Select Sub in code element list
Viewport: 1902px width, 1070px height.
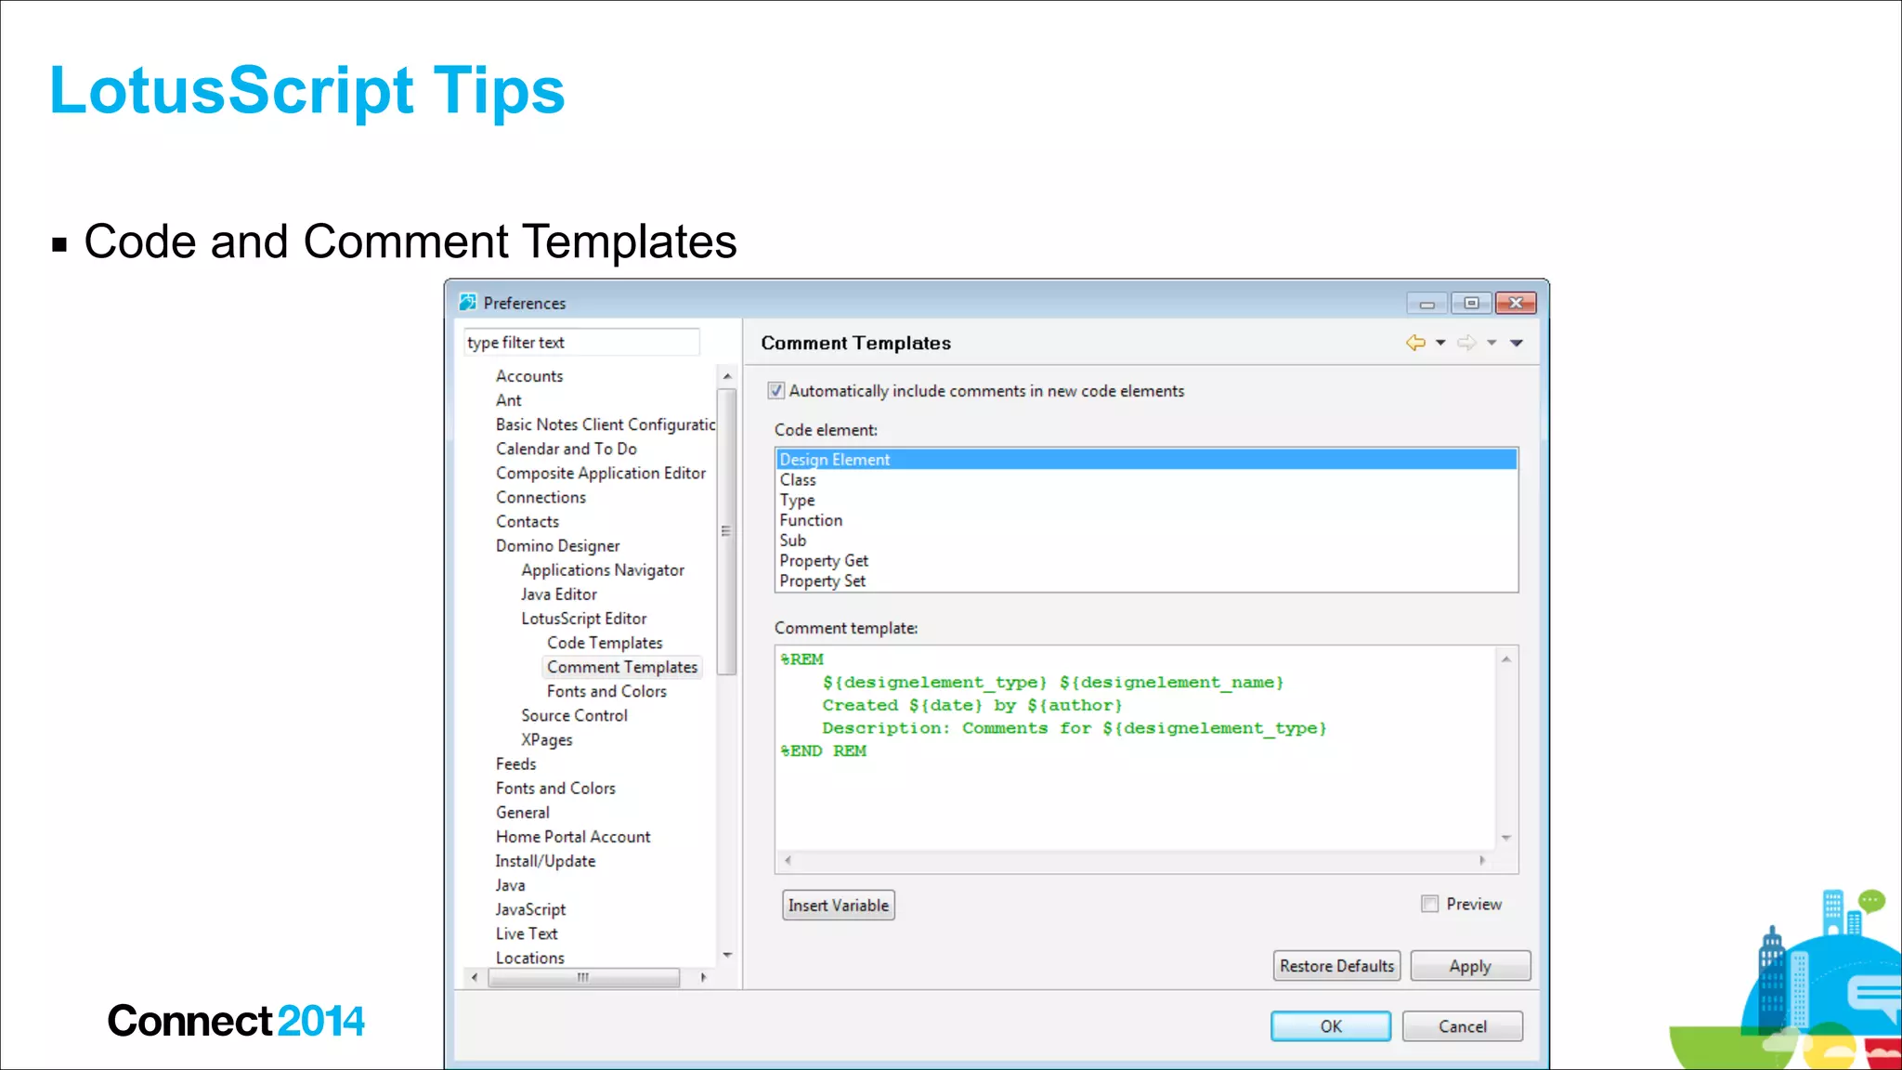tap(1146, 541)
